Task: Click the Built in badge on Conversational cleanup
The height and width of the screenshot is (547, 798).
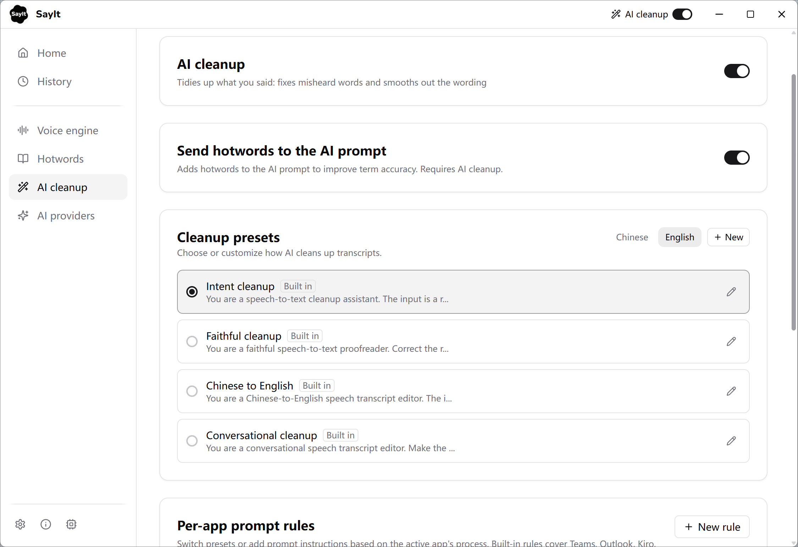Action: (x=340, y=435)
